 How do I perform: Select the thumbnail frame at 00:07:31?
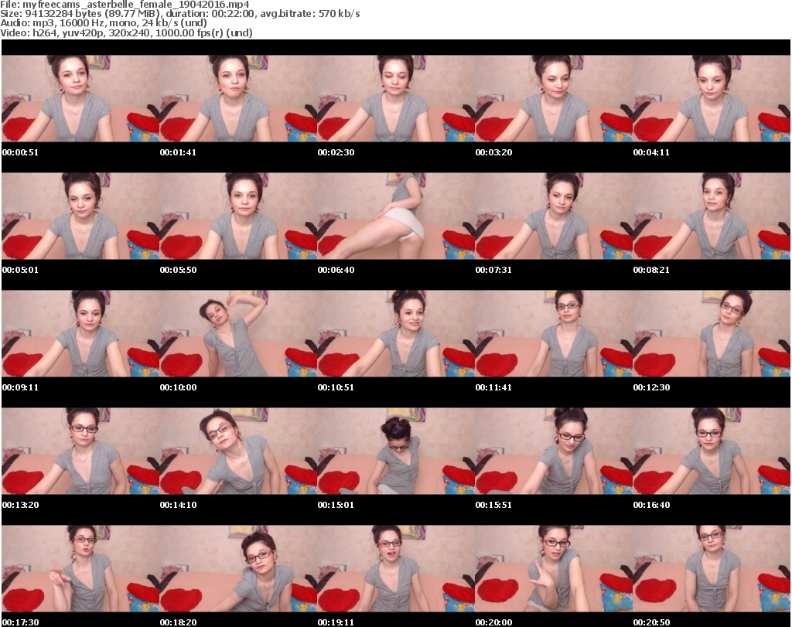(x=554, y=216)
